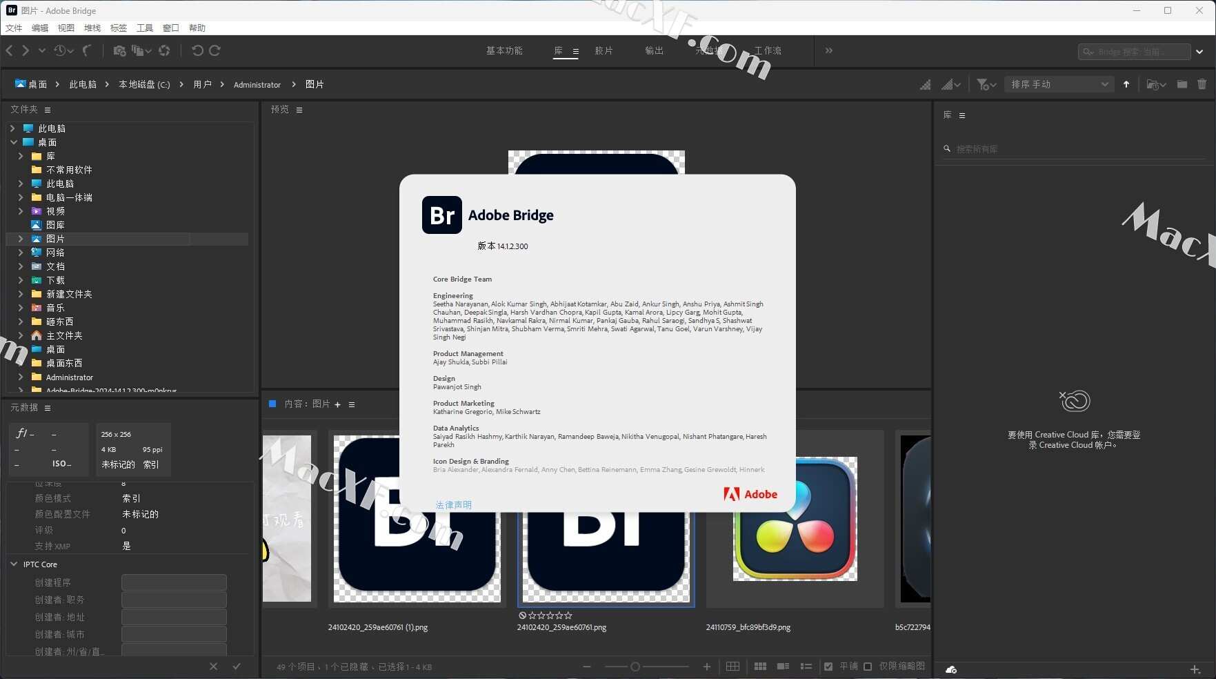The width and height of the screenshot is (1216, 679).
Task: Click the Br app logo in About dialog
Action: point(442,215)
